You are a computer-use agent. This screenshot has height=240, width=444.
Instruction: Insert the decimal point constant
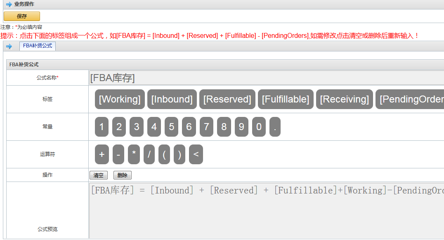(x=275, y=127)
